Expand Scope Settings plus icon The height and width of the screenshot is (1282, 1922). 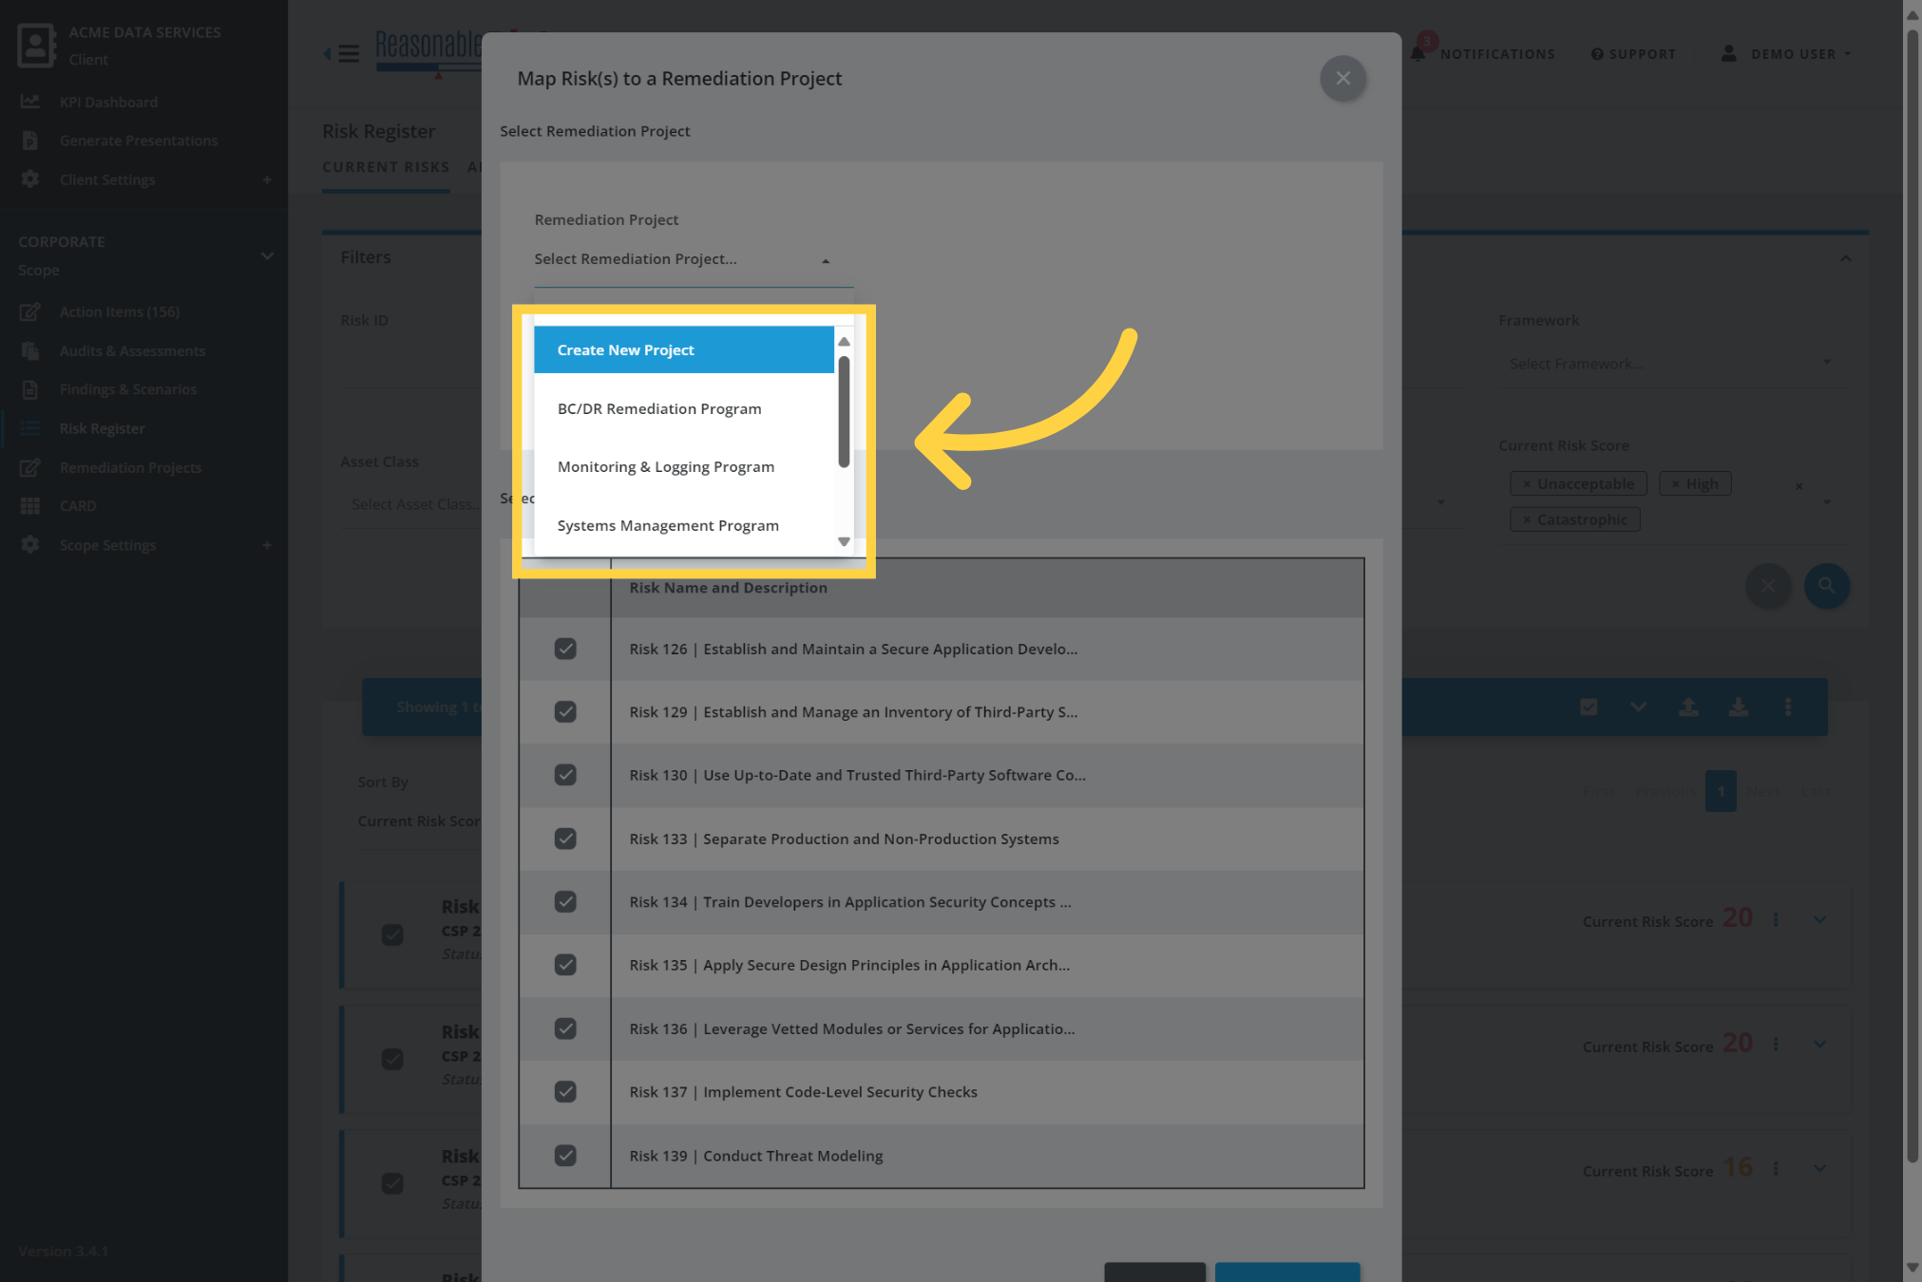[x=267, y=545]
